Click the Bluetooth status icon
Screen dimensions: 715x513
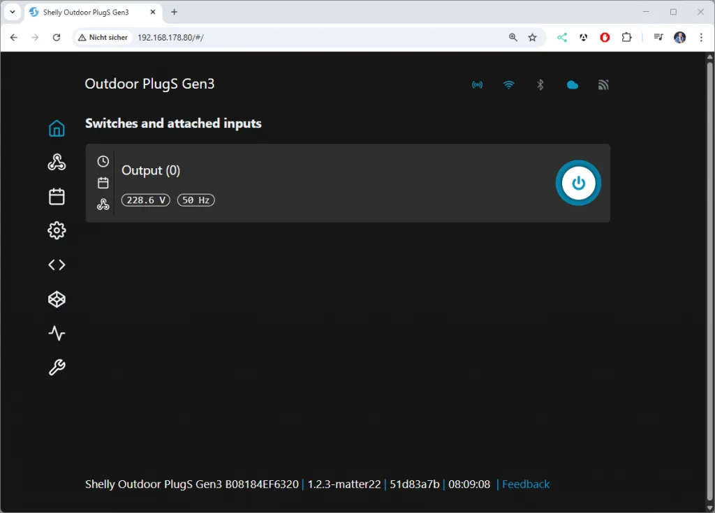tap(540, 85)
